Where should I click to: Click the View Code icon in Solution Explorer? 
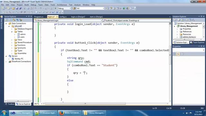pos(187,20)
